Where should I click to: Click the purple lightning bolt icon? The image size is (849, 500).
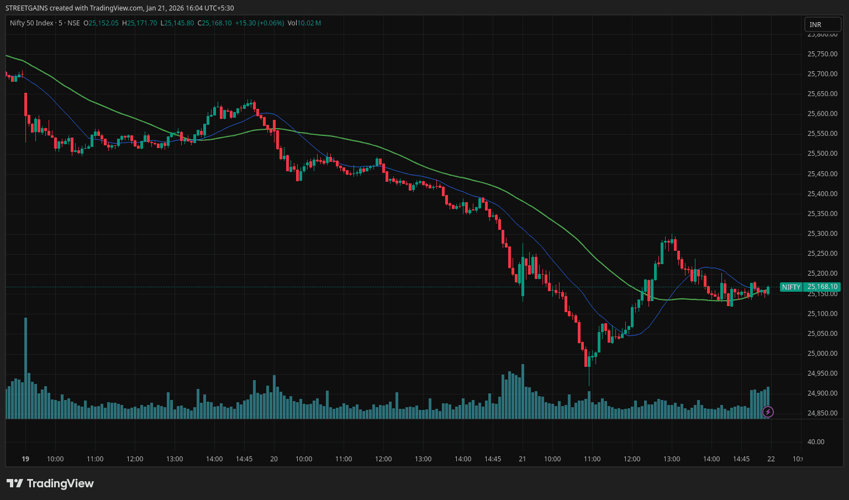tap(768, 412)
